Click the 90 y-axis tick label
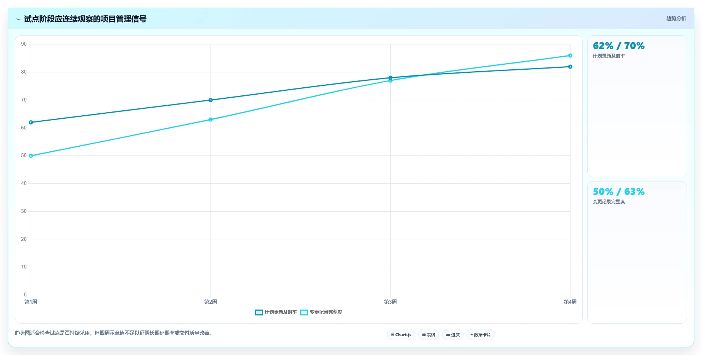The image size is (702, 355). 24,44
